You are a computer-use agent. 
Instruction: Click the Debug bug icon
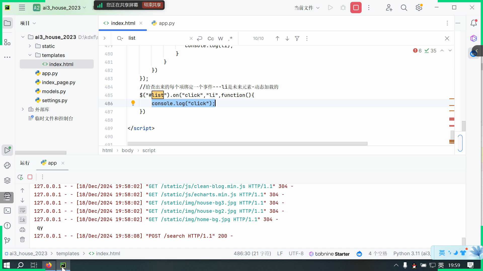[x=343, y=8]
